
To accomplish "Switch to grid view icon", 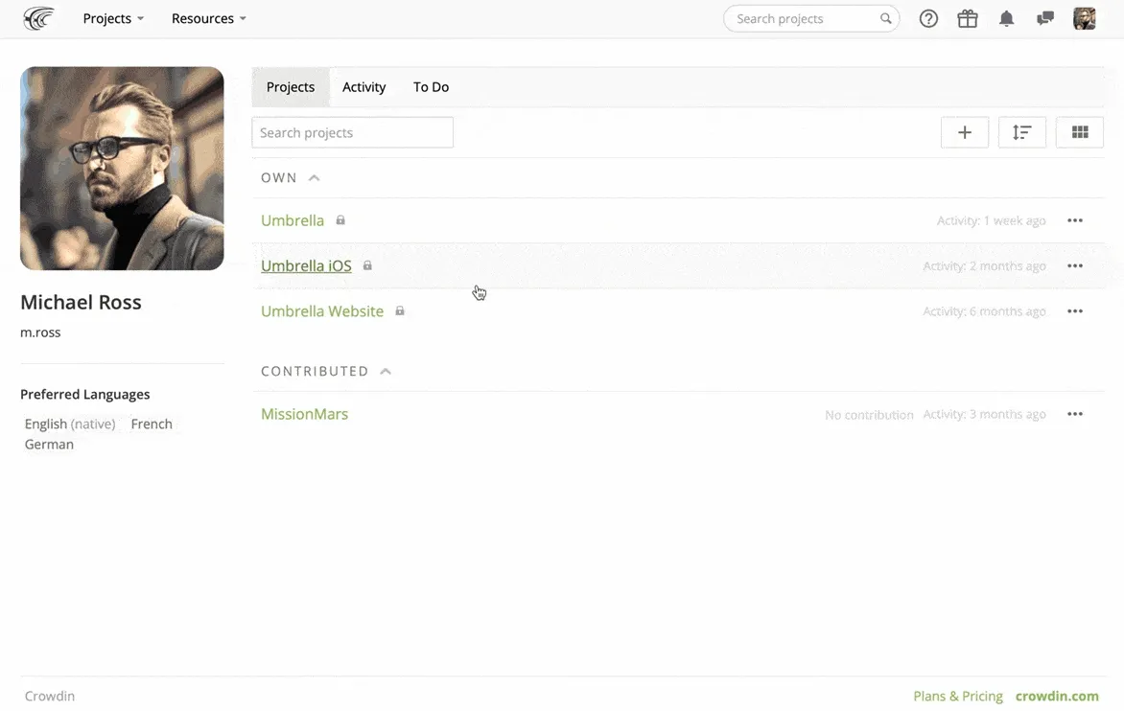I will click(x=1080, y=132).
